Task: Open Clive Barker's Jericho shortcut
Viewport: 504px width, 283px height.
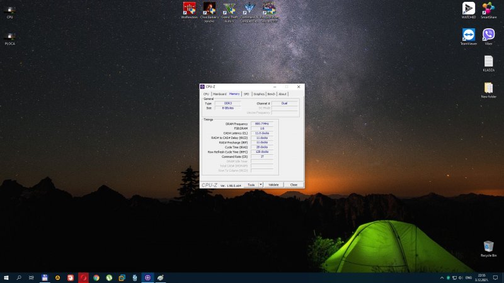Action: [x=209, y=12]
